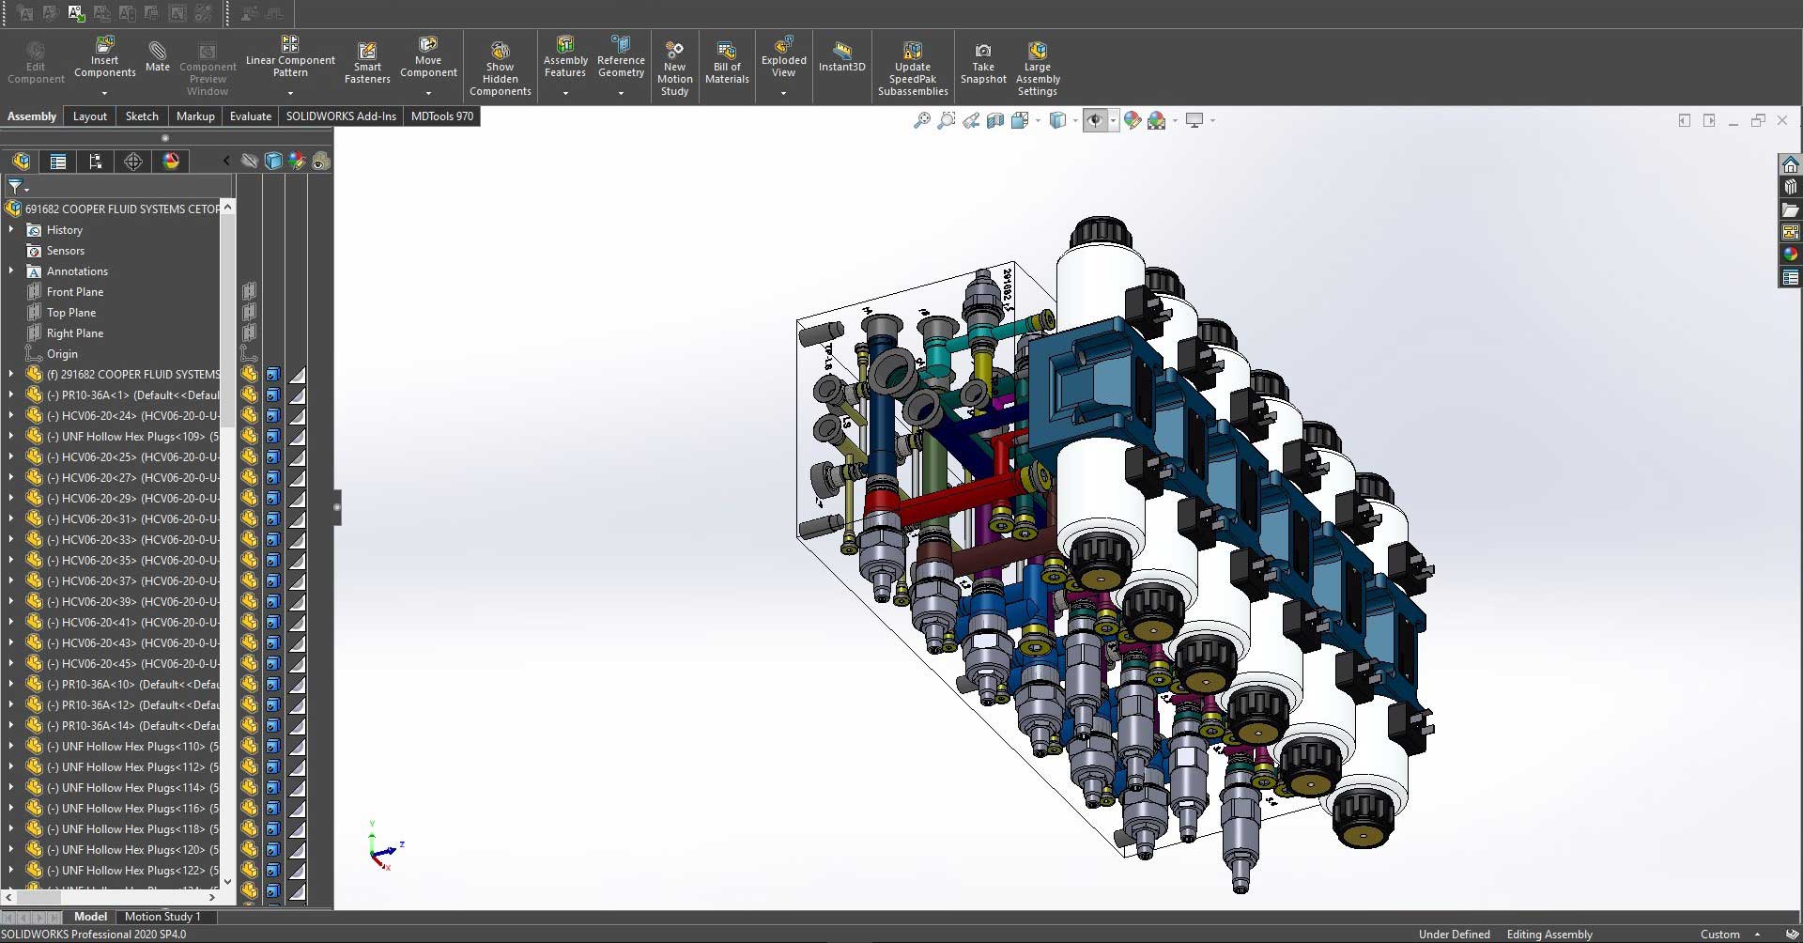Viewport: 1803px width, 943px height.
Task: Expand the Annotations tree node
Action: pos(11,271)
